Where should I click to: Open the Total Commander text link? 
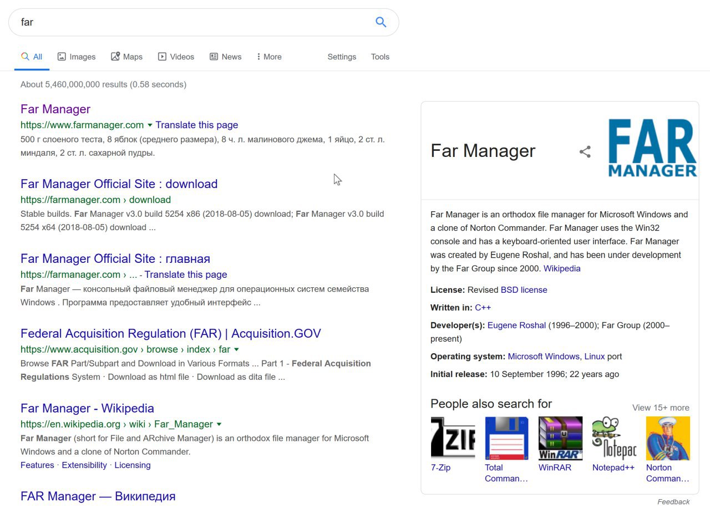coord(506,473)
